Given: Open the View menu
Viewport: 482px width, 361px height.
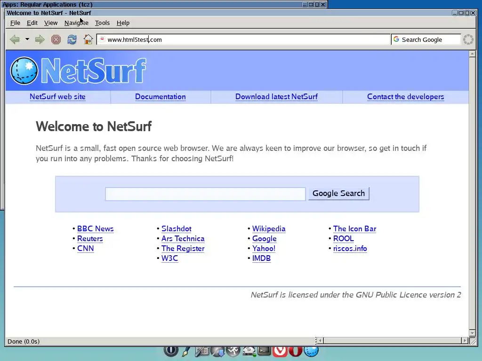Looking at the screenshot, I should click(51, 23).
